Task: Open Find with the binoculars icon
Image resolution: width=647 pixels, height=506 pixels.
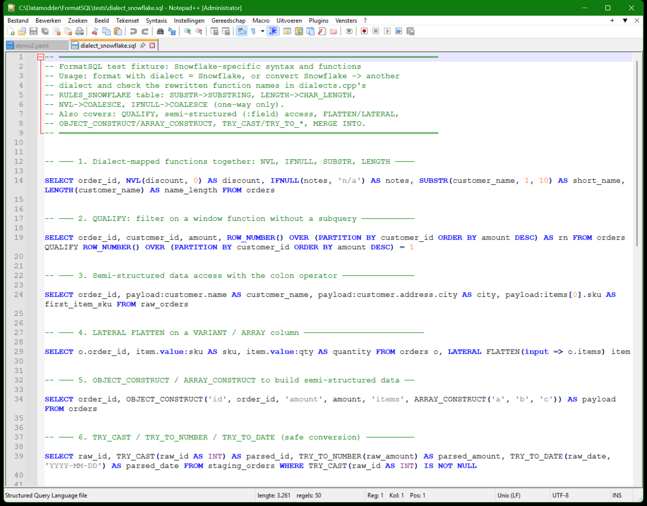Action: [160, 31]
